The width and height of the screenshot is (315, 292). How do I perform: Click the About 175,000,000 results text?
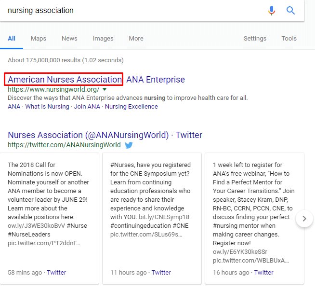click(66, 60)
